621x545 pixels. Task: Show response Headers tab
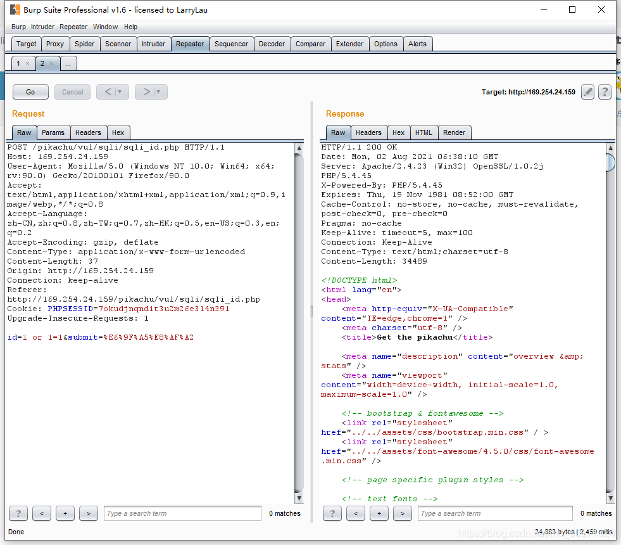368,133
